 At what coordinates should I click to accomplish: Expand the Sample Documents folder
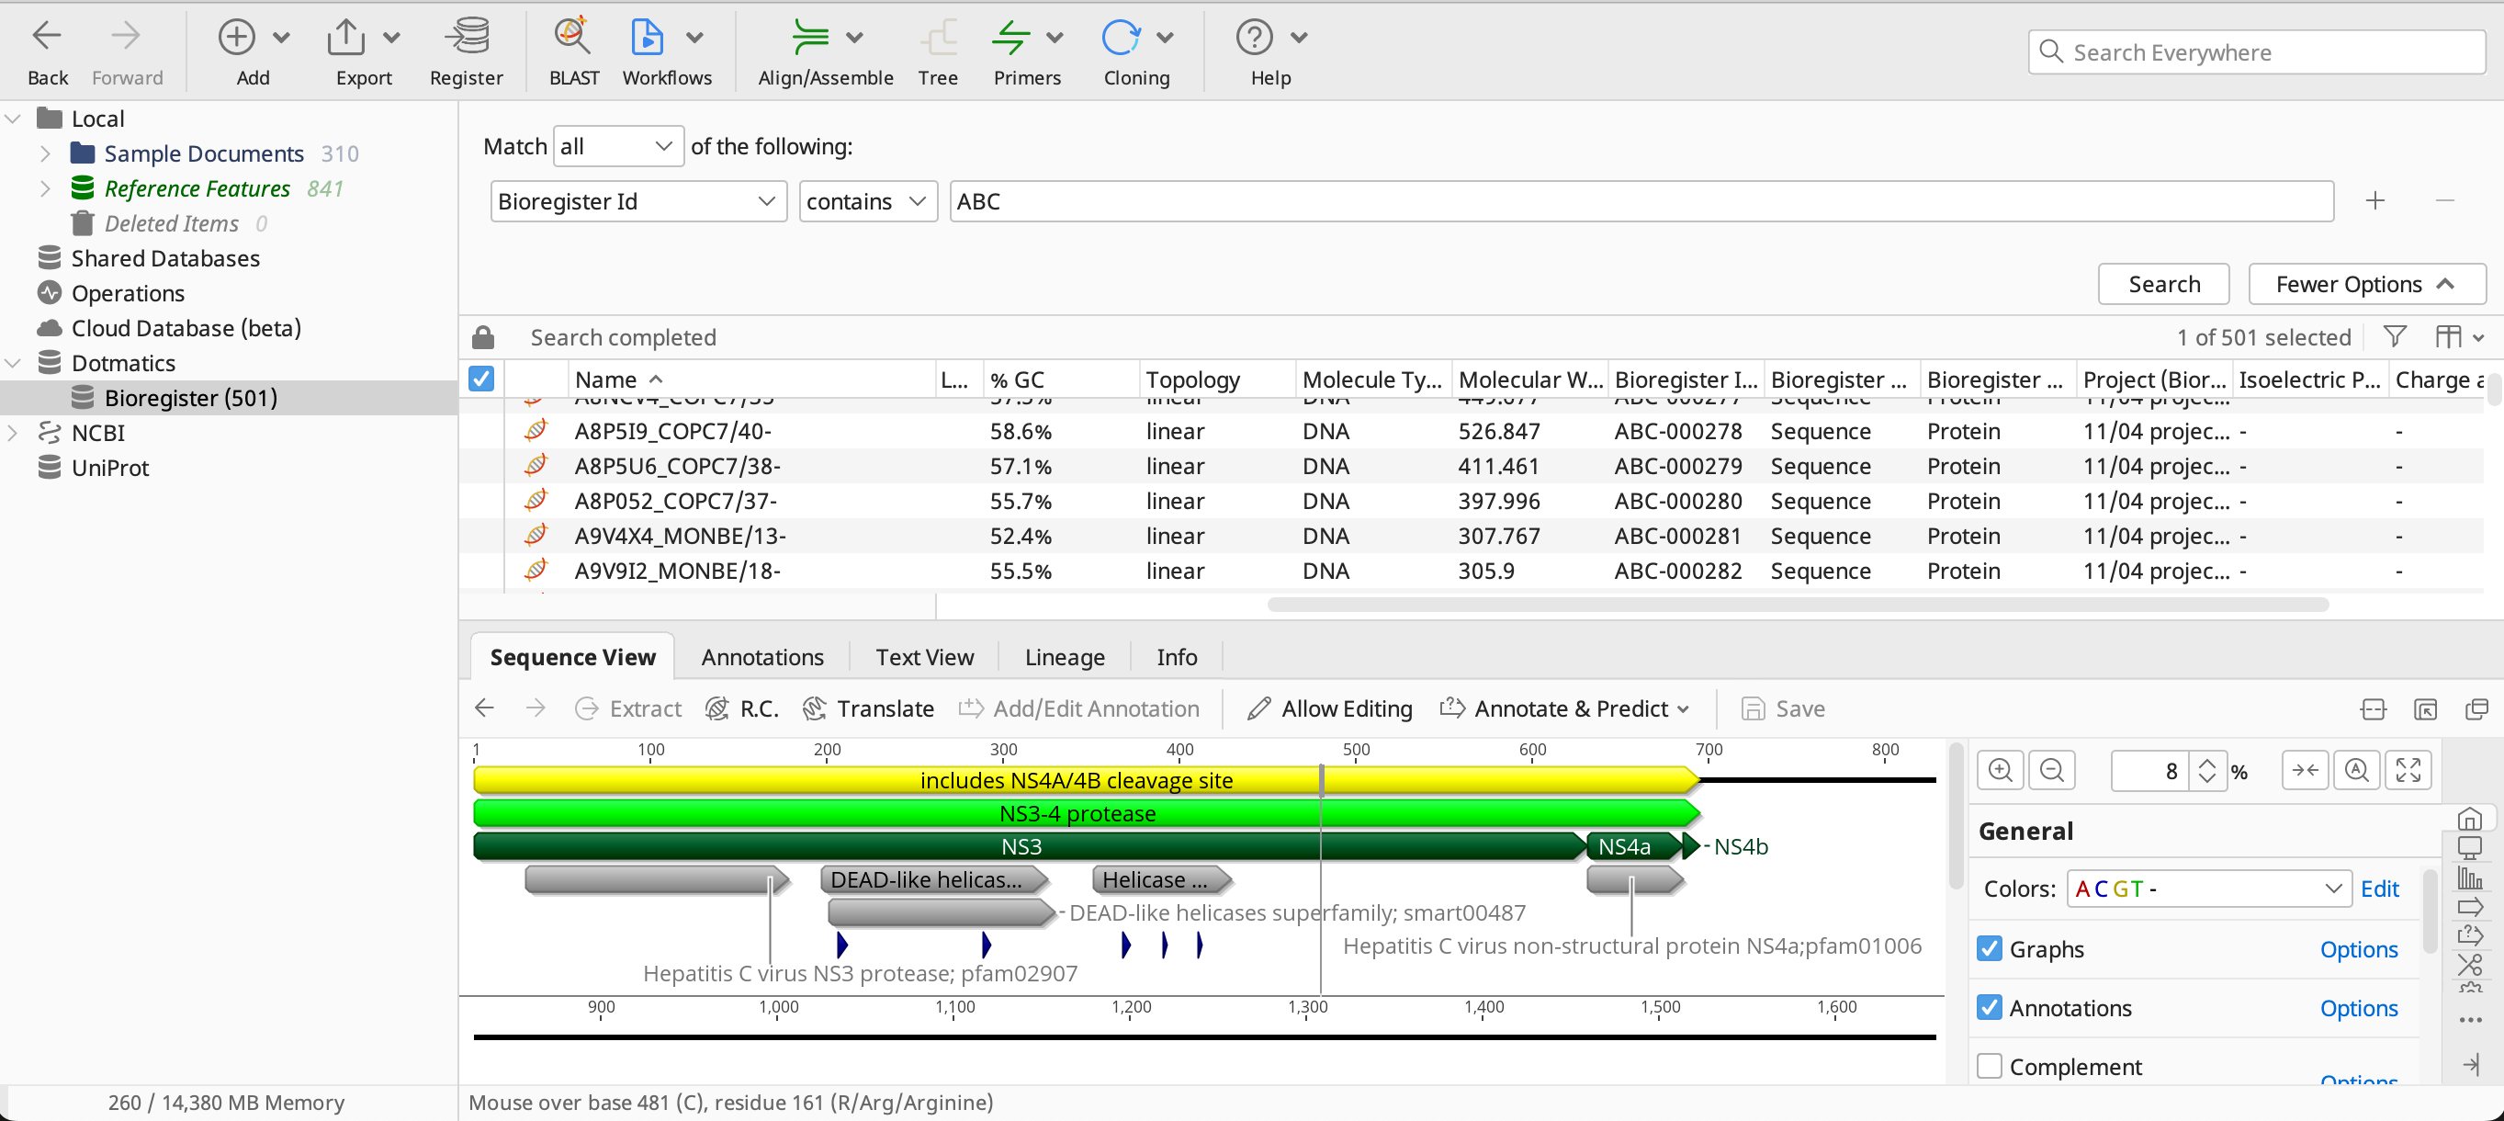[45, 153]
